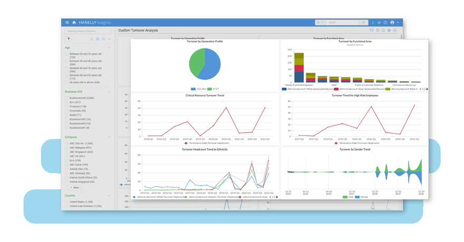Click 'Termination Date' legend in Critical Resource chart
This screenshot has width=464, height=242.
pyautogui.click(x=206, y=143)
